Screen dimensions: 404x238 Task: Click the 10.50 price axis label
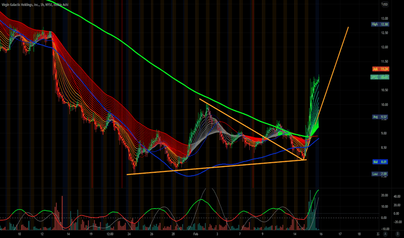click(x=384, y=90)
